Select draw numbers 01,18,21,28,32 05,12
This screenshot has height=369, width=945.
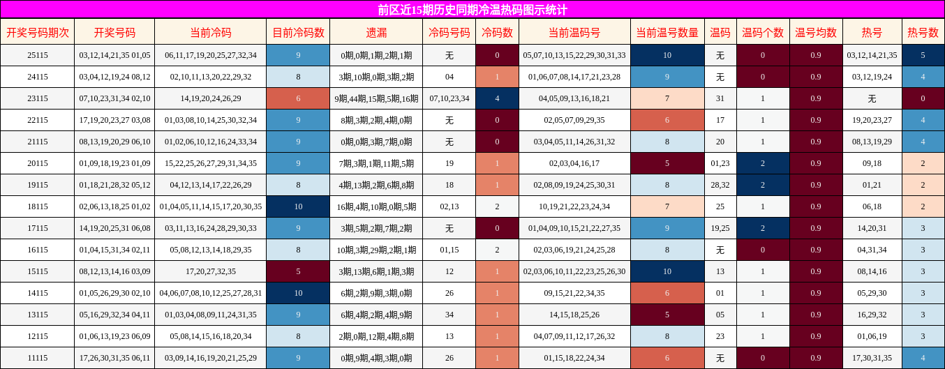point(114,185)
